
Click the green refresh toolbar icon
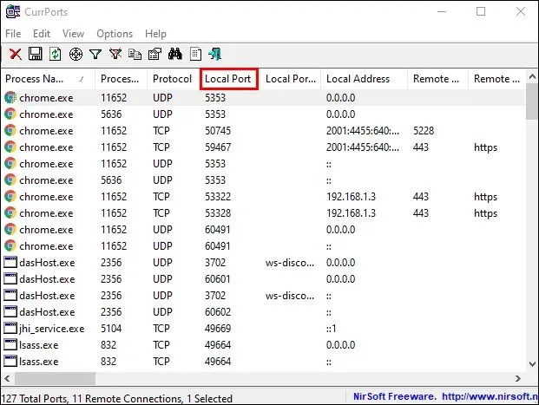tap(55, 54)
